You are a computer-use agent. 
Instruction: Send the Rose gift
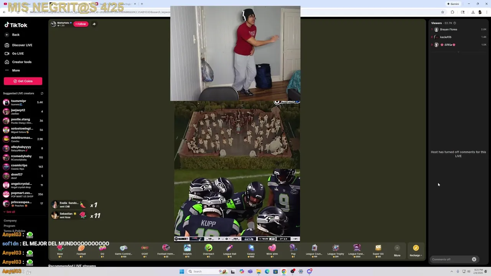(60, 251)
